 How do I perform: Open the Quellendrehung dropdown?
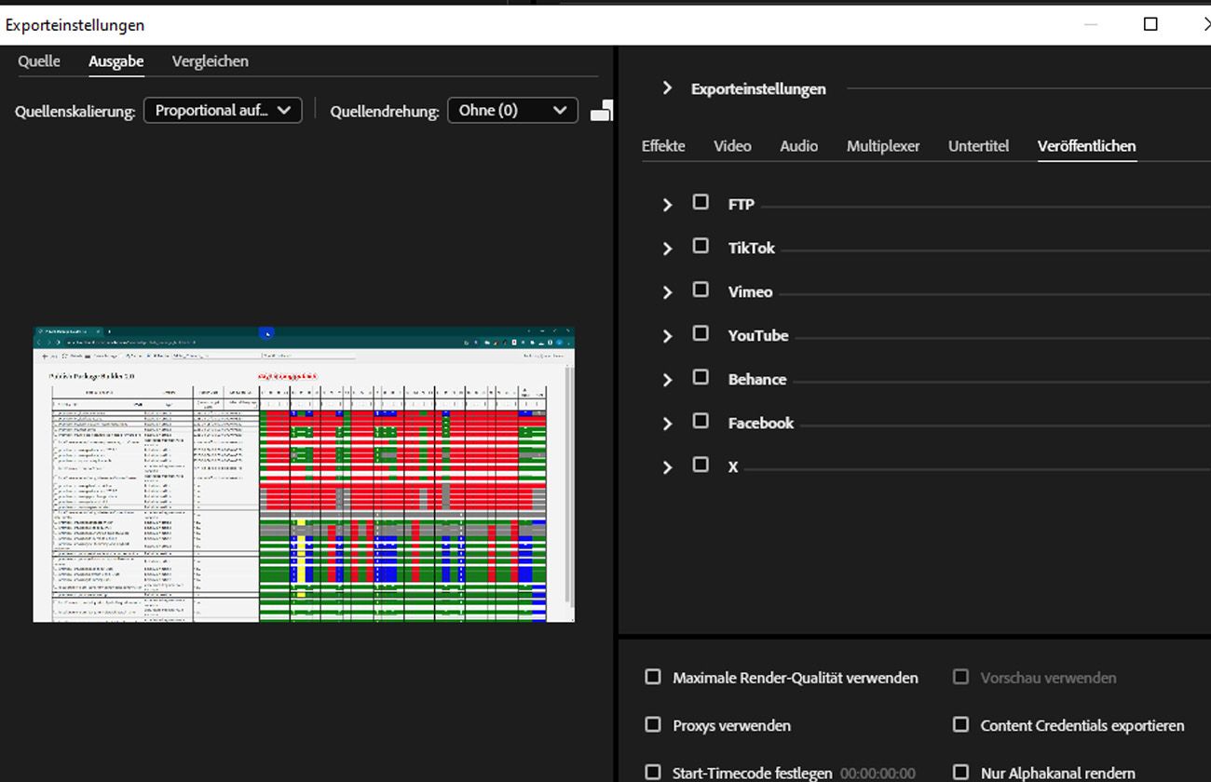point(512,110)
